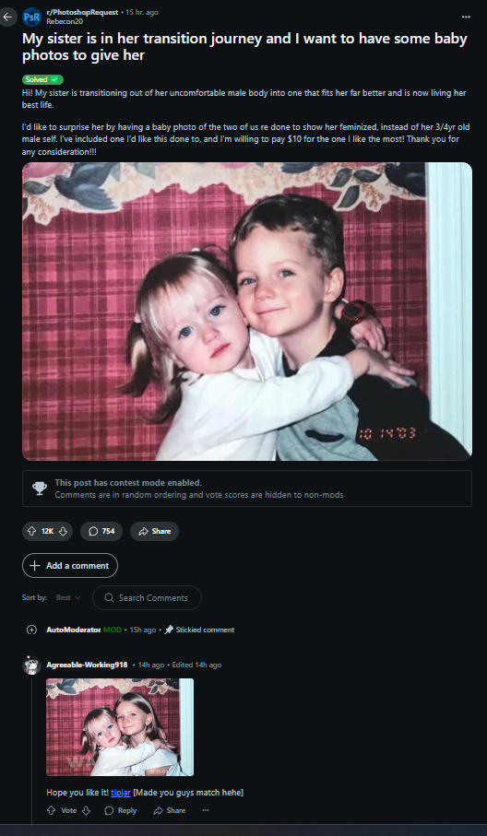Viewport: 487px width, 836px height.
Task: Open the tipjar link
Action: (121, 793)
